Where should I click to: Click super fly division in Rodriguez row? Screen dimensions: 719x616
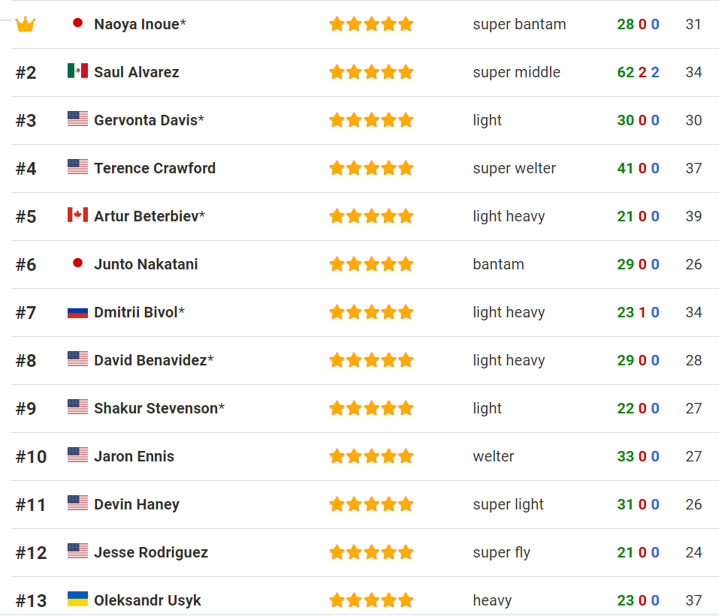click(x=501, y=553)
